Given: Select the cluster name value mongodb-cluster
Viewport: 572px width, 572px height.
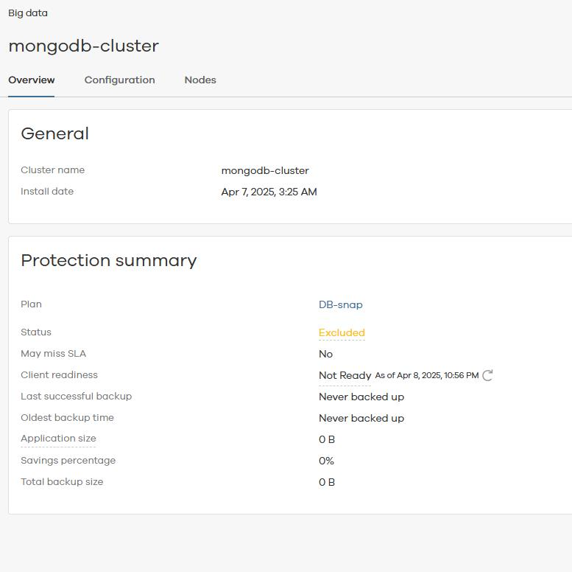Looking at the screenshot, I should pos(265,170).
